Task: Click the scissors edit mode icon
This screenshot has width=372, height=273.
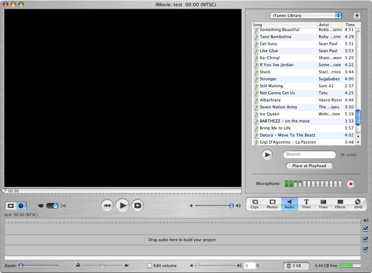Action: pyautogui.click(x=63, y=206)
